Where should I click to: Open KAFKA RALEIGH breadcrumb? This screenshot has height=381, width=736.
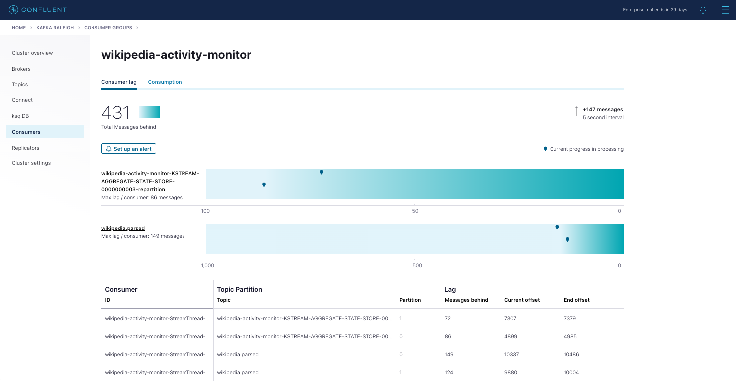(x=55, y=28)
